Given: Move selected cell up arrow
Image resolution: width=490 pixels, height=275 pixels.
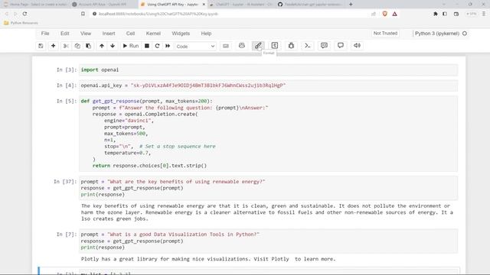Looking at the screenshot, I should [102, 46].
